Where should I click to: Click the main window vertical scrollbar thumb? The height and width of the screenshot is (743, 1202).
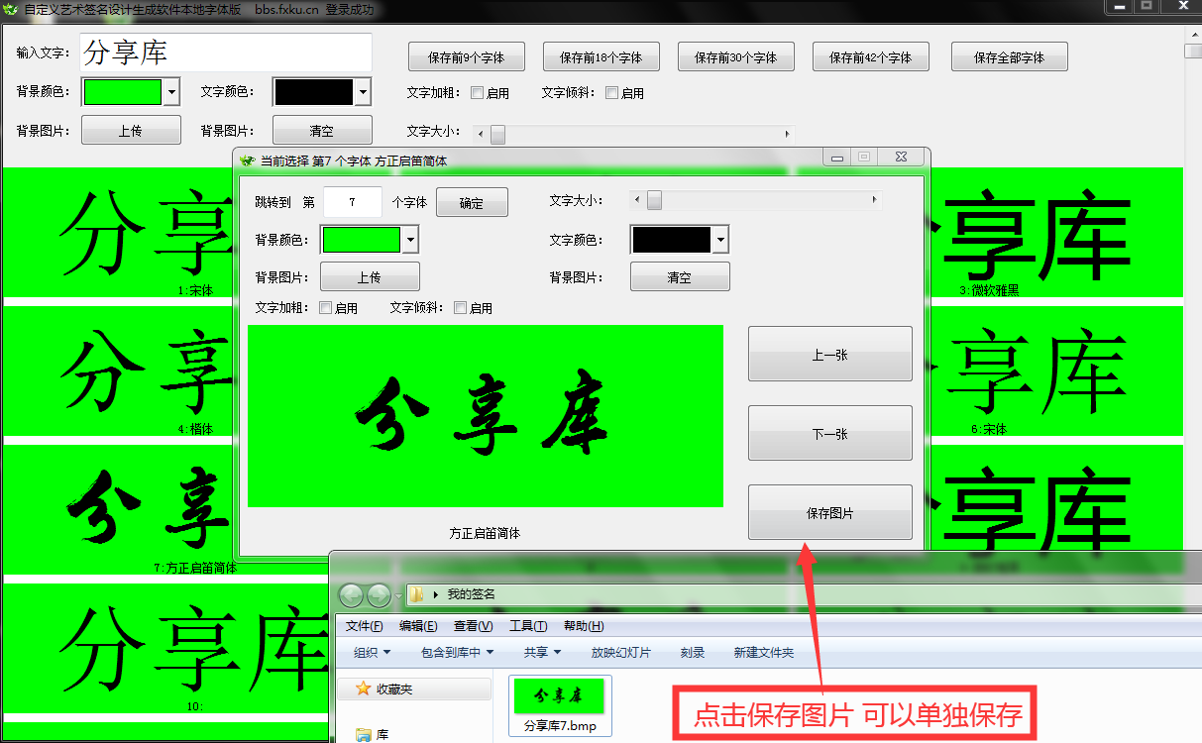click(1193, 53)
